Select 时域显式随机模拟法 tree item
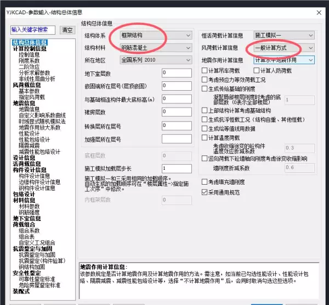The width and height of the screenshot is (329, 305). point(42,121)
